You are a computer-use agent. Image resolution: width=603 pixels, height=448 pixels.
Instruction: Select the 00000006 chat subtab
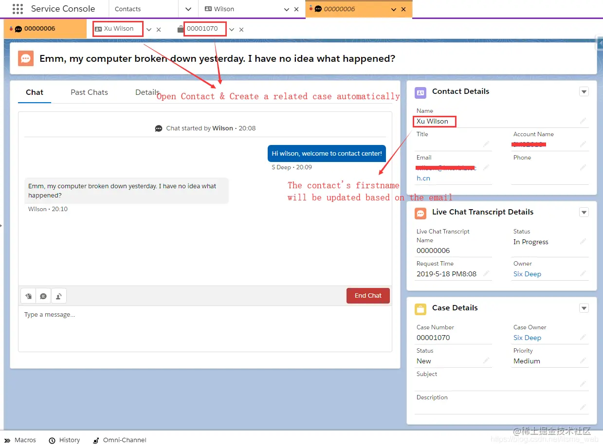40,29
